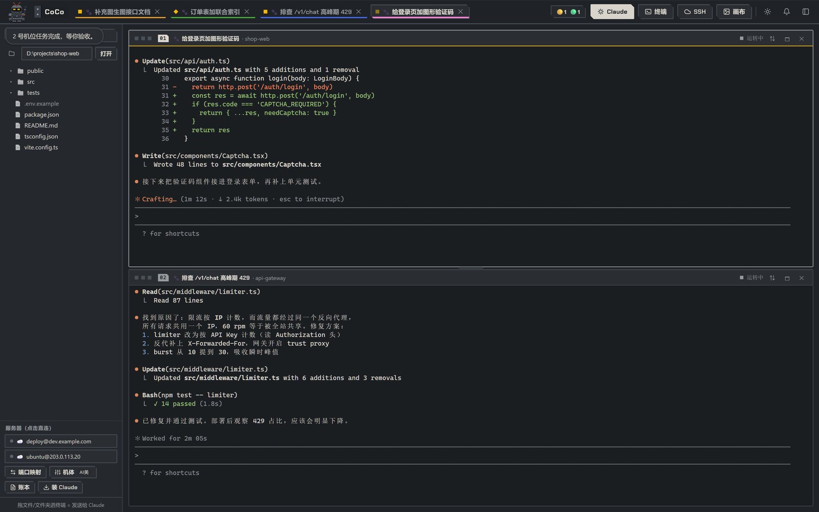Screen dimensions: 819x512
Task: Open the SSH mode
Action: pyautogui.click(x=695, y=12)
